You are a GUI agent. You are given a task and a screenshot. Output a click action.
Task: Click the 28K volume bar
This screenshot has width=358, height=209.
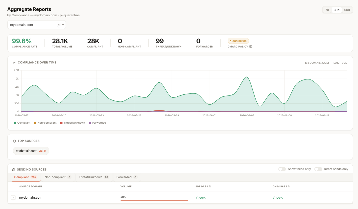pos(154,200)
